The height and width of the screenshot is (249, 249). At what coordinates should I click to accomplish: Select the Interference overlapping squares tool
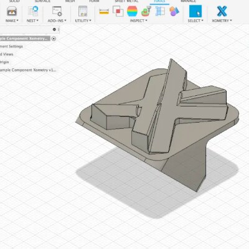click(118, 11)
